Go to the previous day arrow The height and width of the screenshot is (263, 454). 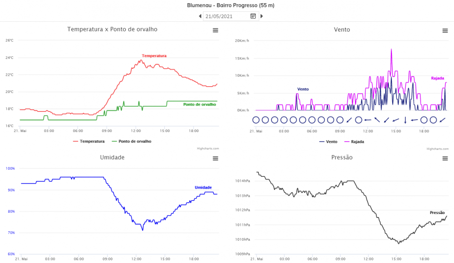tap(200, 16)
